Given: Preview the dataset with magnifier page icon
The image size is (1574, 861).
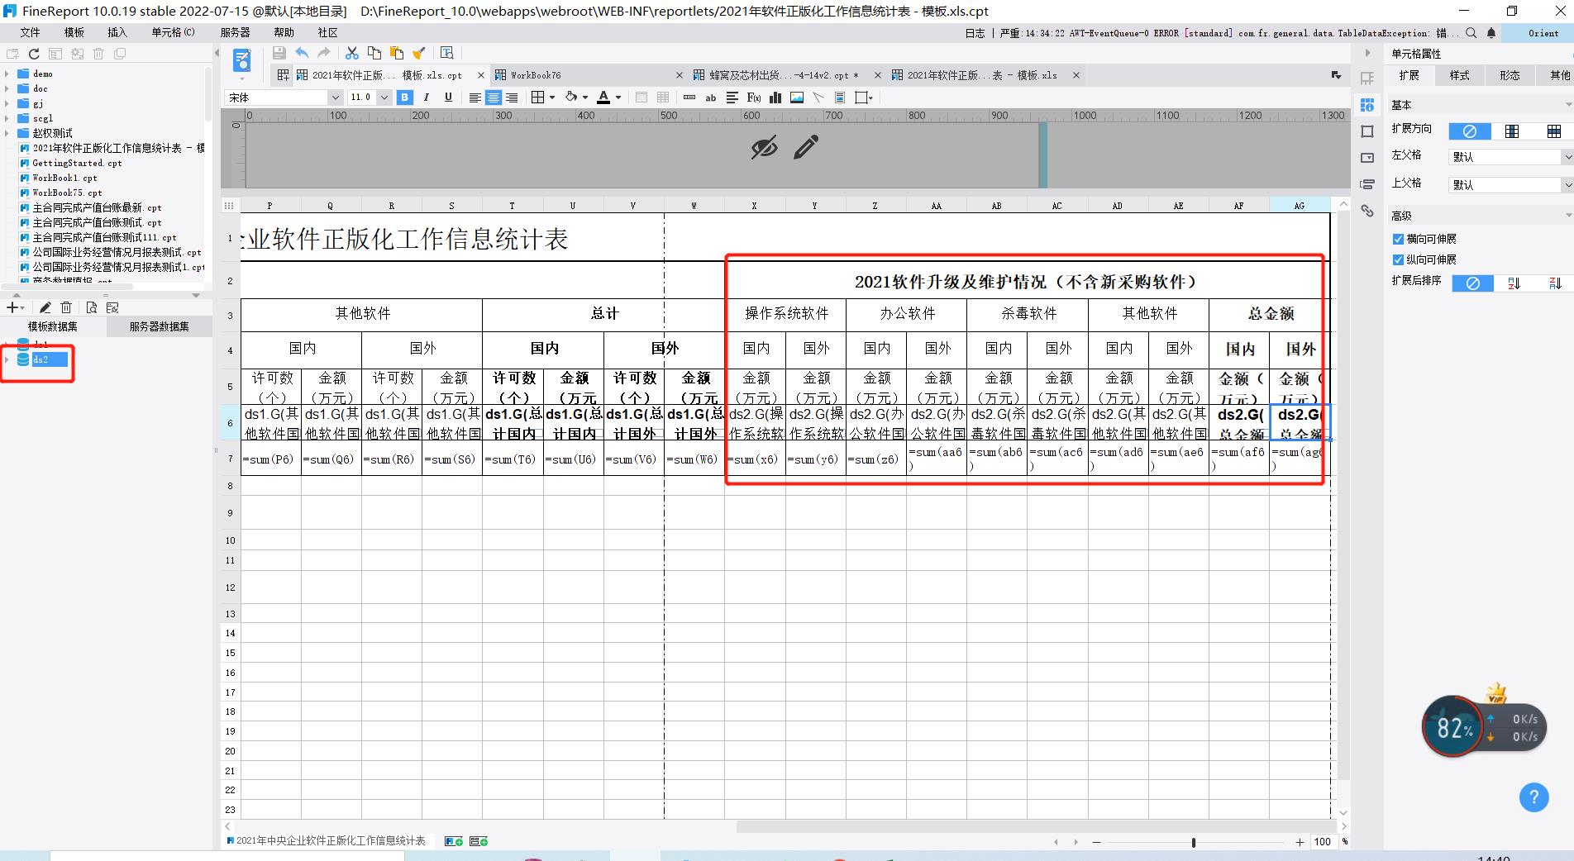Looking at the screenshot, I should tap(91, 307).
